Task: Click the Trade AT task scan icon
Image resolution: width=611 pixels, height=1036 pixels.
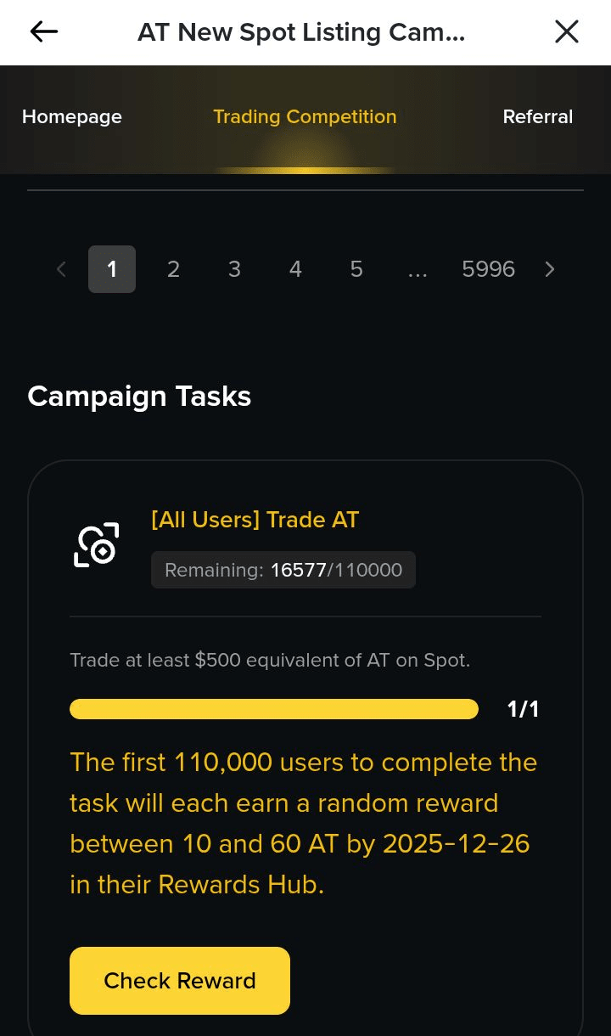Action: (96, 545)
